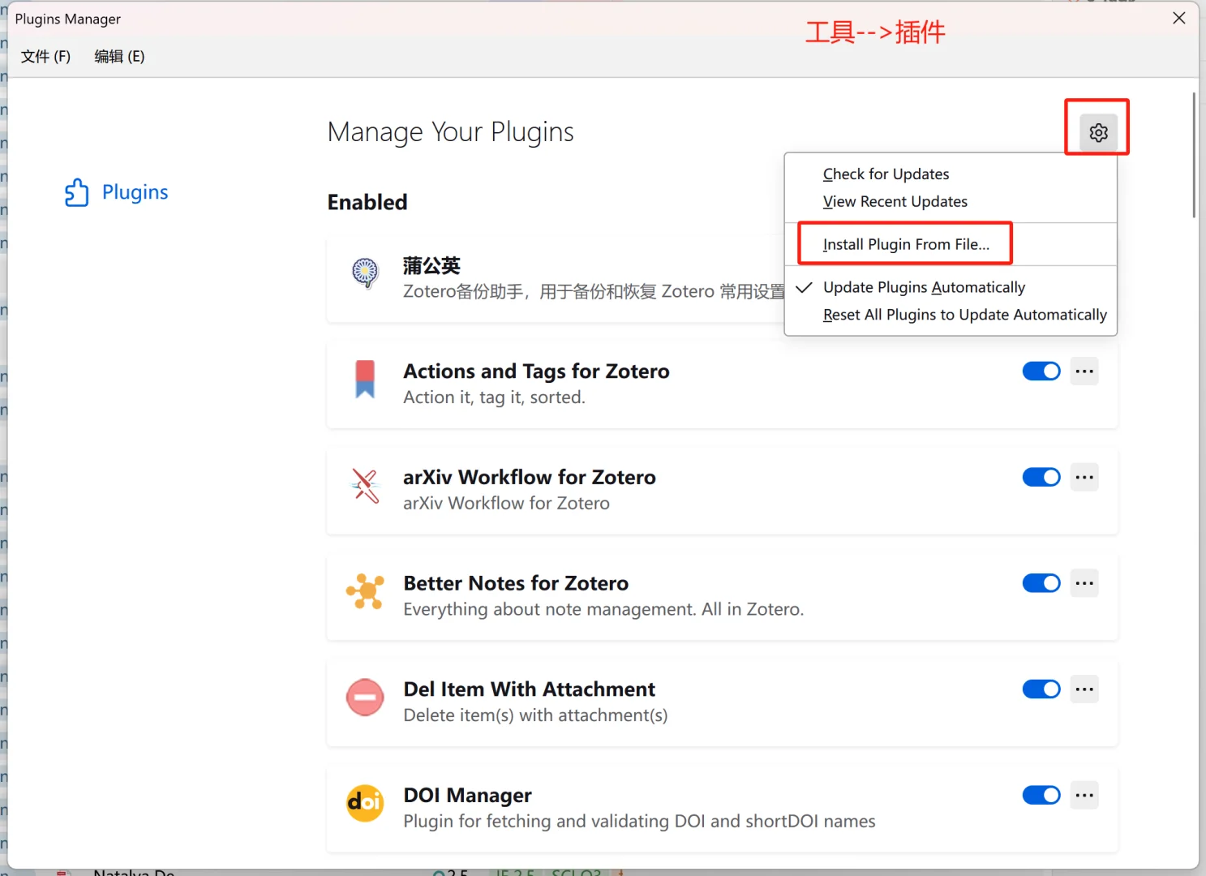Screen dimensions: 1206x876
Task: Open the Plugins category in sidebar
Action: point(117,192)
